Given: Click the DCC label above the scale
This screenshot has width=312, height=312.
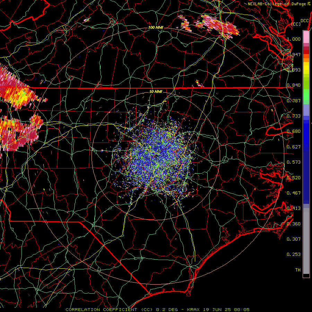Looking at the screenshot, I should [304, 21].
